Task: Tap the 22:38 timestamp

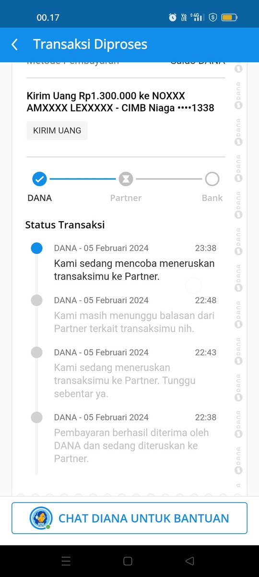Action: 205,417
